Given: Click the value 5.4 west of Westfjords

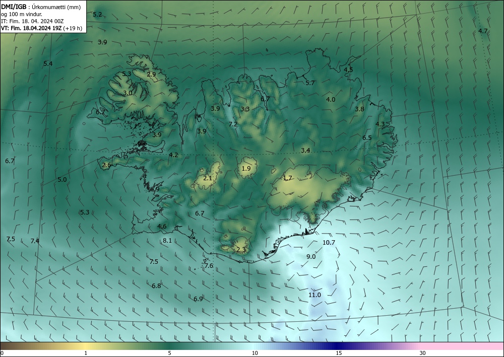Looking at the screenshot, I should (48, 63).
